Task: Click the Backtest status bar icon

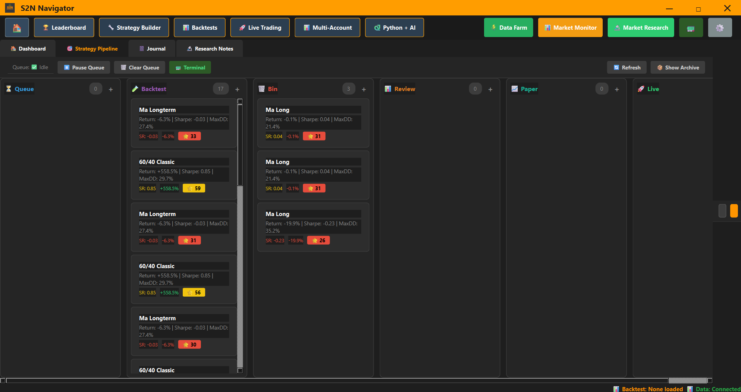Action: pyautogui.click(x=616, y=389)
